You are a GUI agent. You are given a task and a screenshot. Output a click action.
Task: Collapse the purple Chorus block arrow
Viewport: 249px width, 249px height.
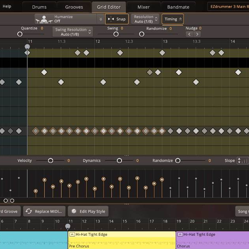pyautogui.click(x=180, y=234)
